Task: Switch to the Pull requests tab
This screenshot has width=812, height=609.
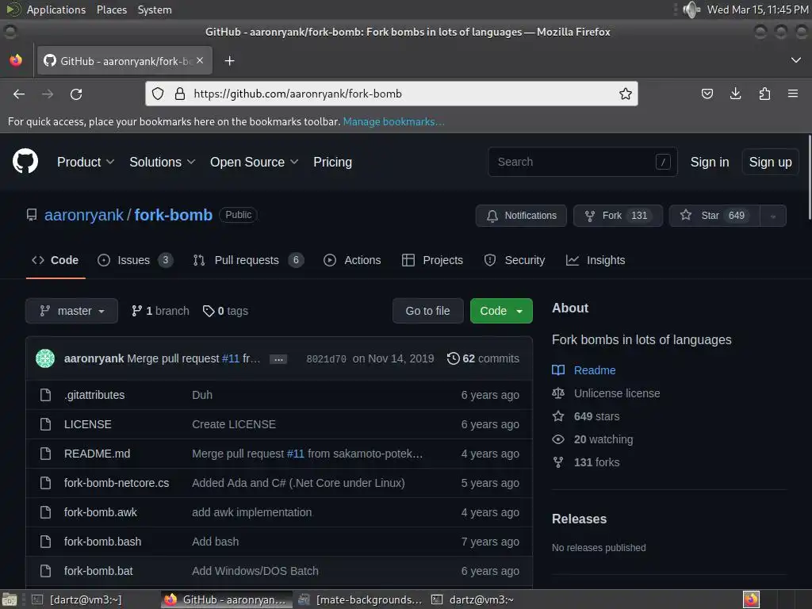Action: point(248,260)
